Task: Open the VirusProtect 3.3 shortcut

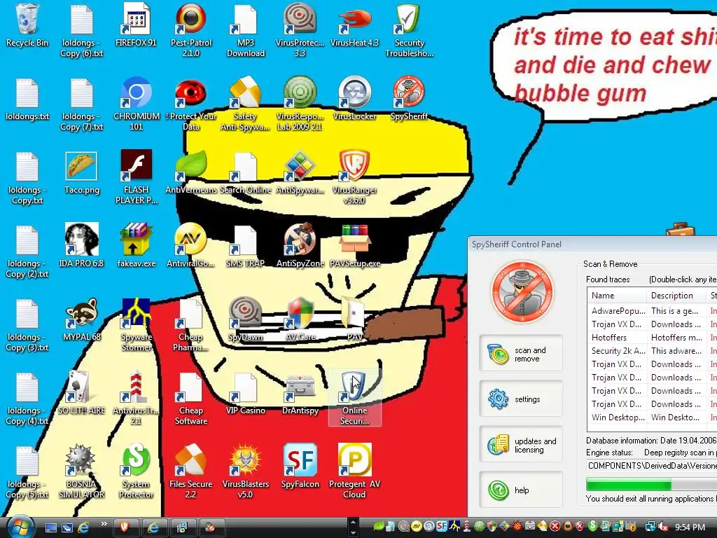Action: pyautogui.click(x=300, y=30)
